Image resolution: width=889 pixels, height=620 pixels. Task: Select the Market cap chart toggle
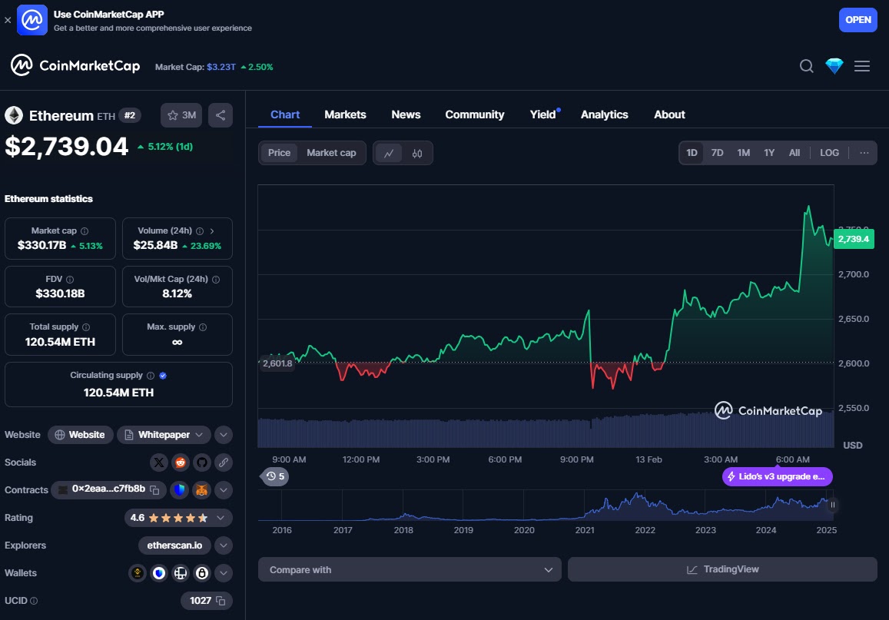[x=331, y=152]
